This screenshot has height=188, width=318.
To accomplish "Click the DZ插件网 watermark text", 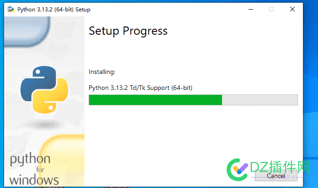I will pyautogui.click(x=280, y=167).
